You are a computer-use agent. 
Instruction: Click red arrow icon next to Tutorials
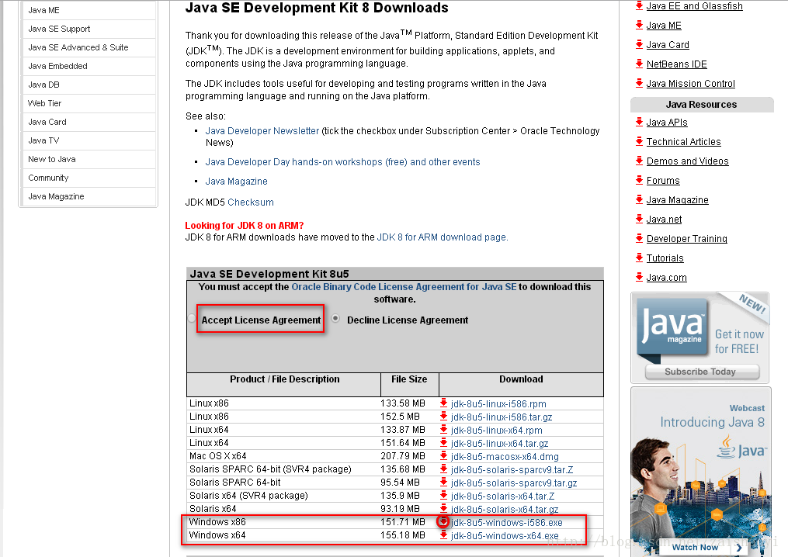click(639, 258)
